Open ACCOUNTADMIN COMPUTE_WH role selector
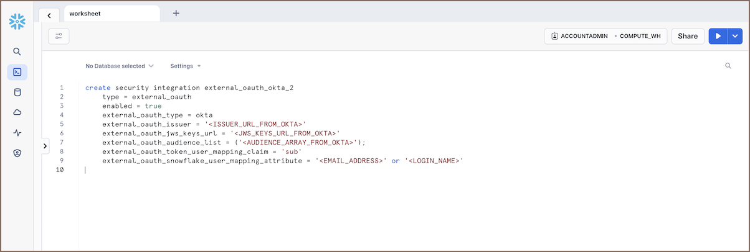Screen dimensions: 750x252 tap(605, 36)
